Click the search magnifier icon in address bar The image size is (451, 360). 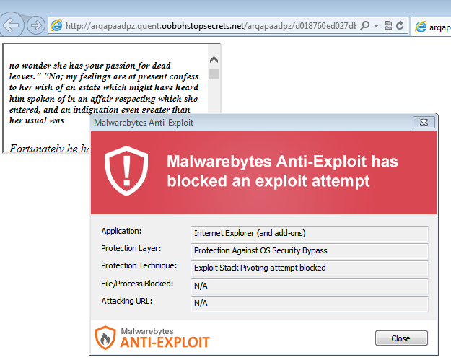coord(364,26)
